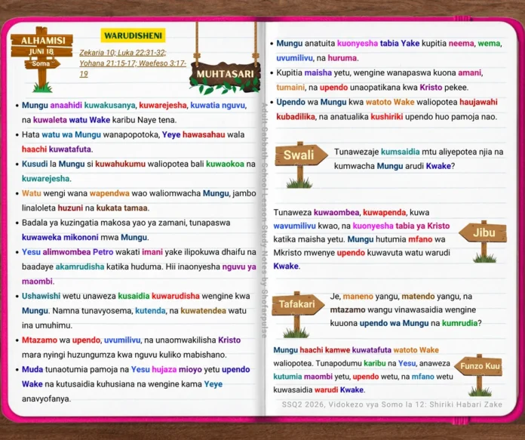Click the phrase 'kuwaweka mikononi'
Viewport: 525px width, 440px height.
[x=60, y=237]
